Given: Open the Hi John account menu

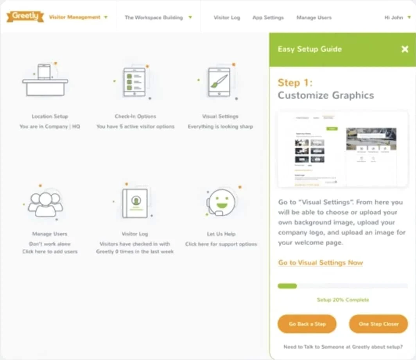Looking at the screenshot, I should coord(397,18).
